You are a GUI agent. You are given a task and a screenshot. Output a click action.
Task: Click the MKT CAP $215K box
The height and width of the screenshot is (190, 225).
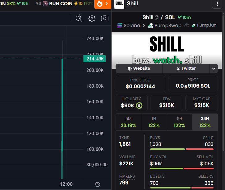pos(202,103)
